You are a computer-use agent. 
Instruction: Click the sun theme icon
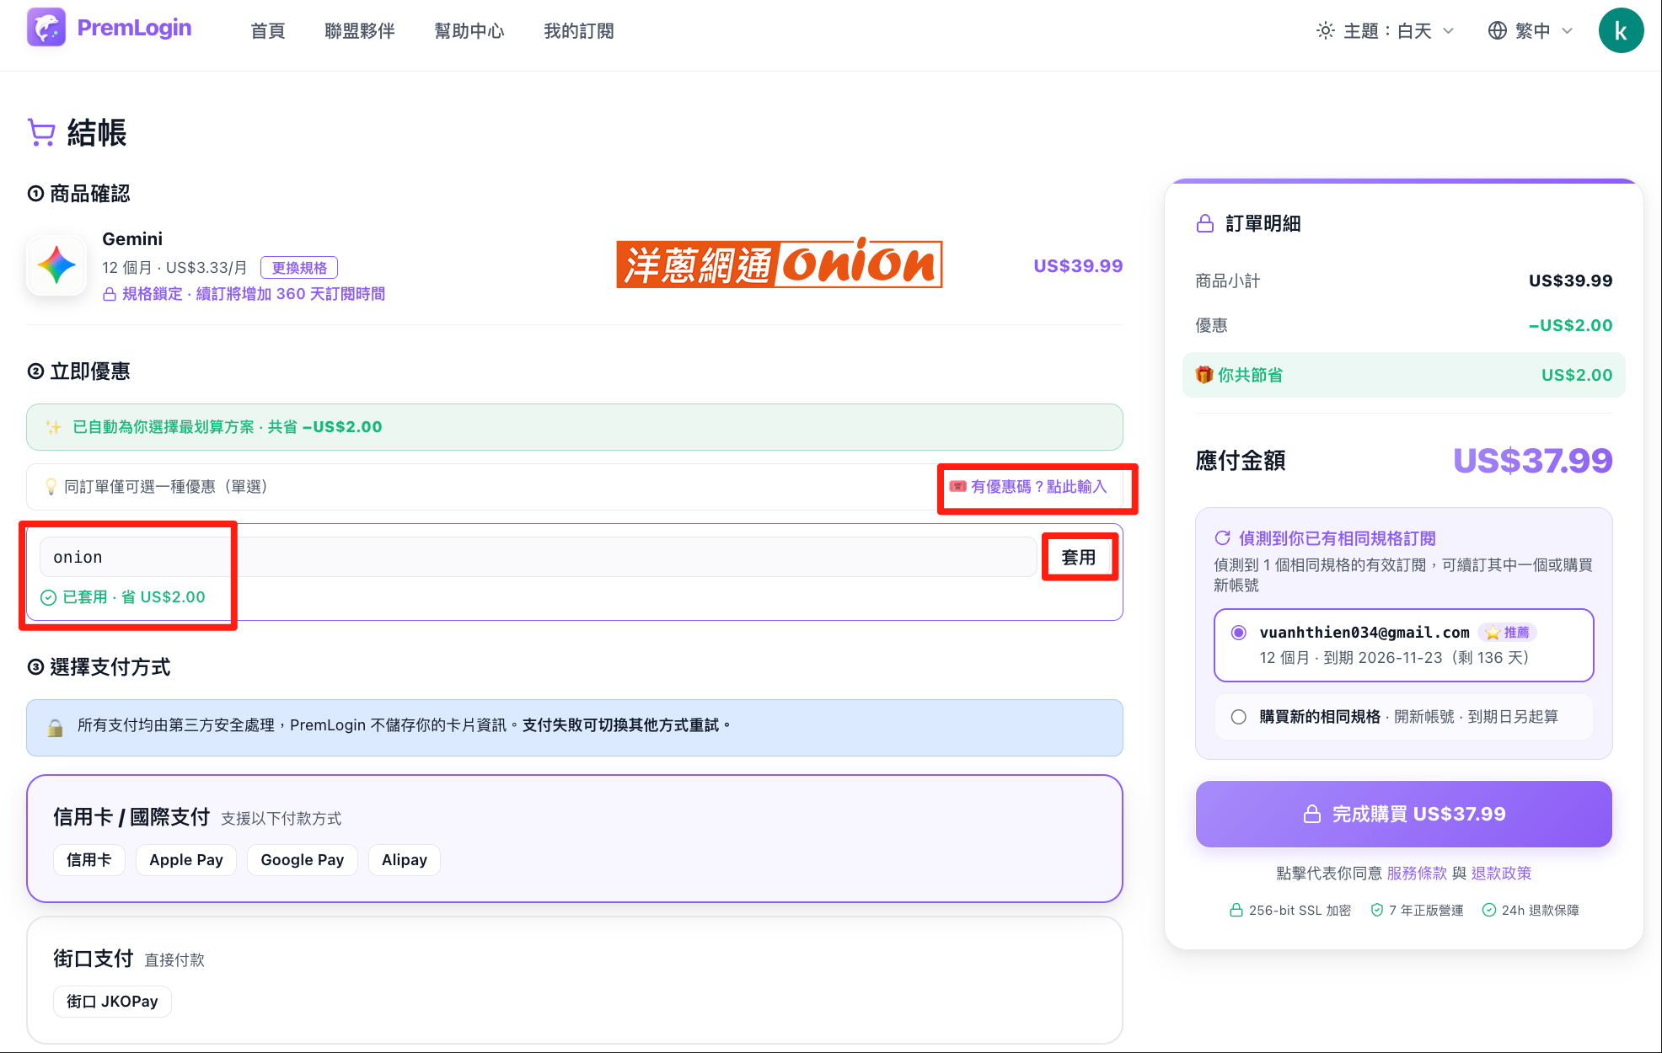click(x=1326, y=31)
